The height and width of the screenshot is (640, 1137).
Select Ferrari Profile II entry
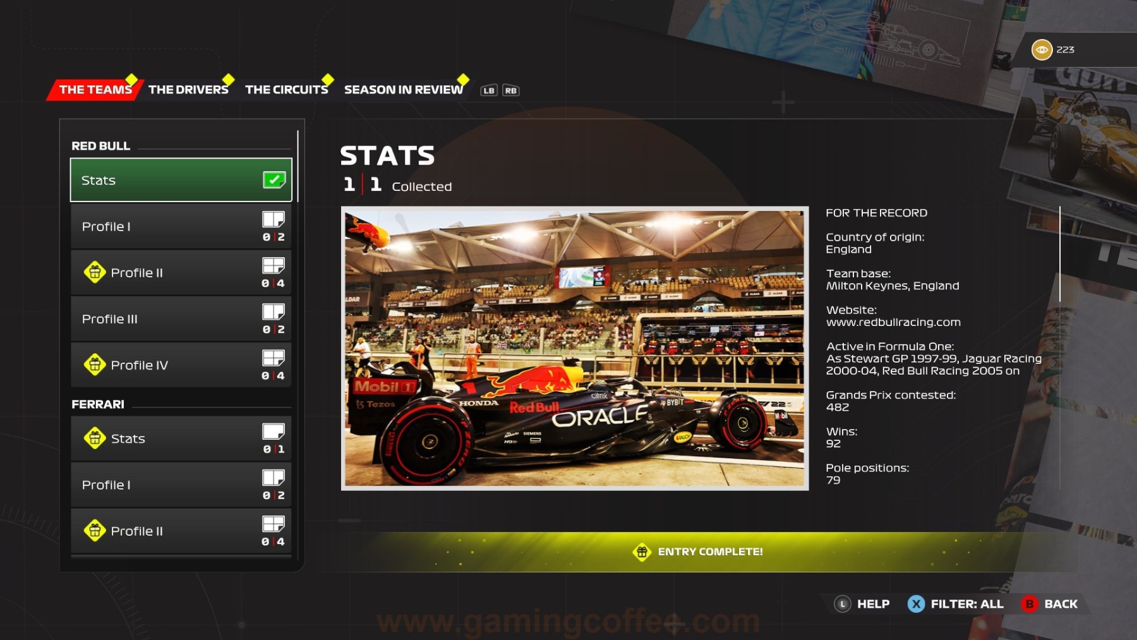[x=181, y=531]
